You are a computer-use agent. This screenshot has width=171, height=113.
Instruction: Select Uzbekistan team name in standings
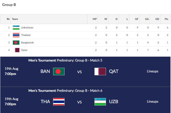[x=27, y=27]
